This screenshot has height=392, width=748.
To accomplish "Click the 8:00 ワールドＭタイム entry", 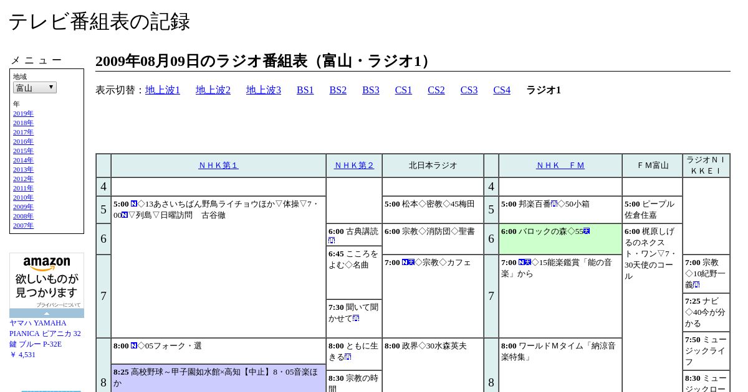I will pos(560,365).
